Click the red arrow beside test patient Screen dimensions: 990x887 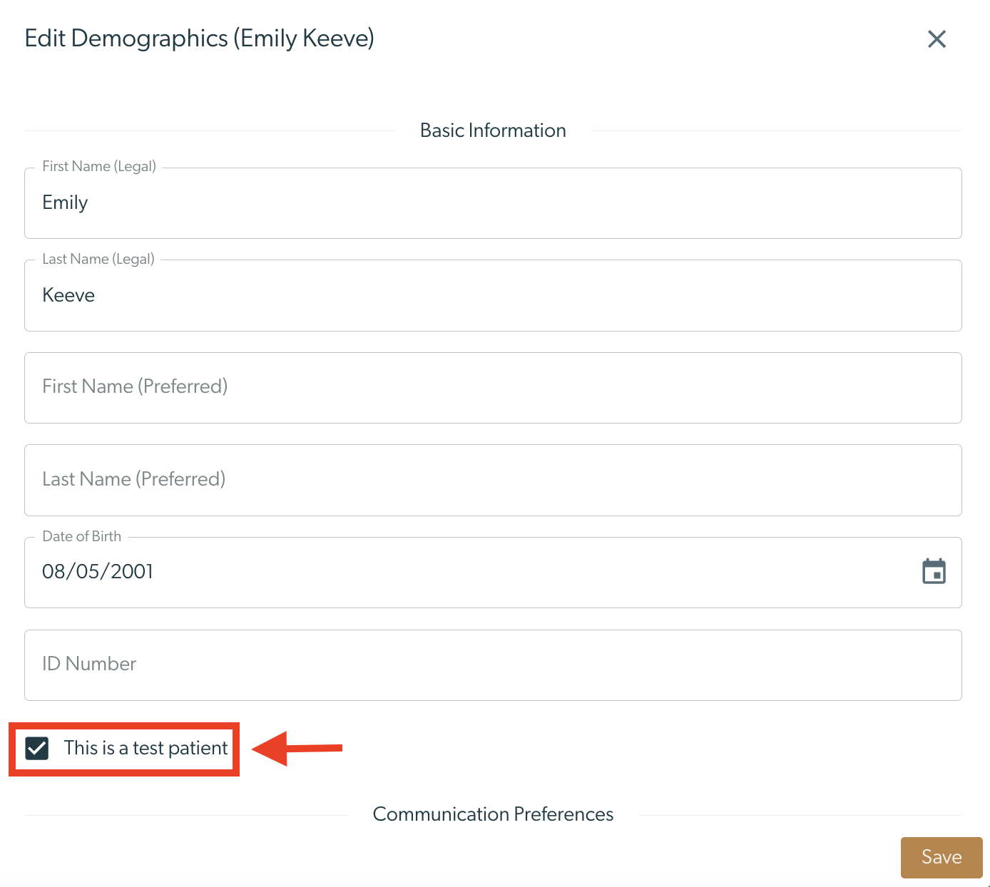(297, 749)
